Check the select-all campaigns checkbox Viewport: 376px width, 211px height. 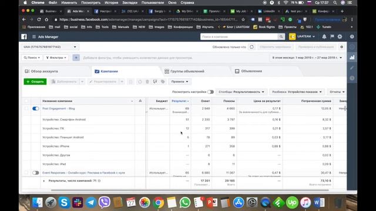tap(26, 101)
